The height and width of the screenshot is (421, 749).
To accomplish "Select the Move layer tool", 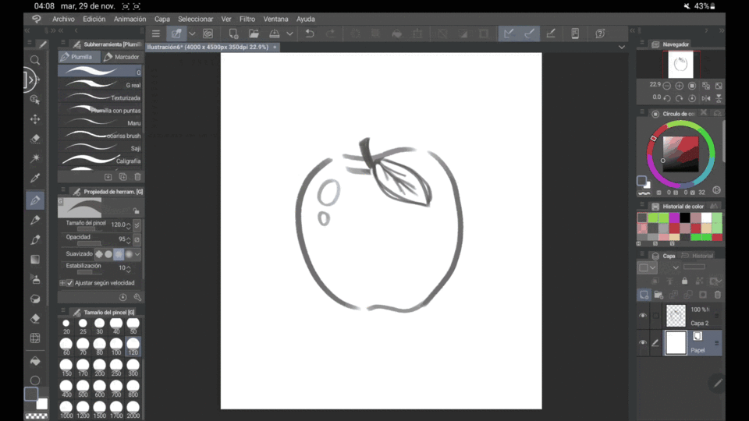I will click(35, 119).
